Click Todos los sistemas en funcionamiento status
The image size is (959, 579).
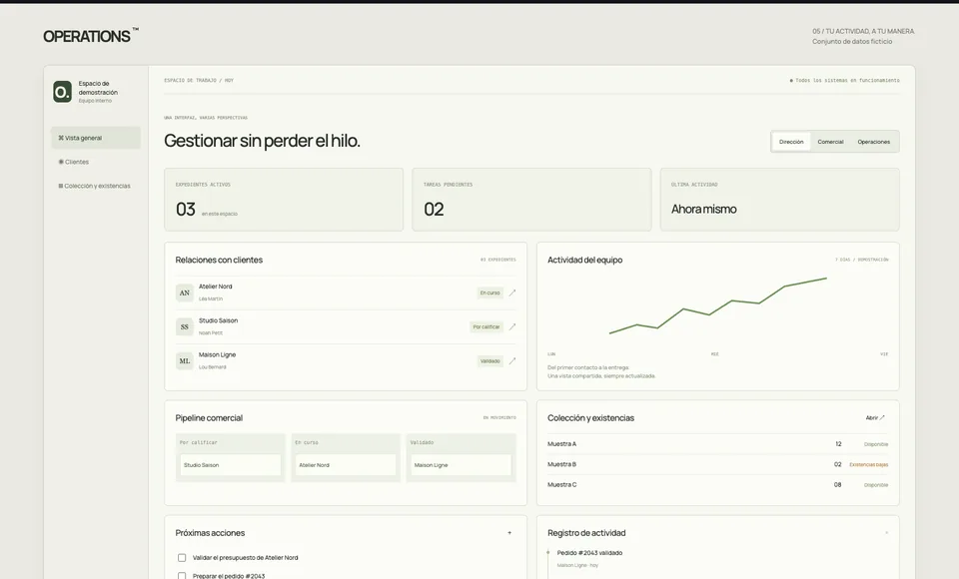[x=847, y=81]
